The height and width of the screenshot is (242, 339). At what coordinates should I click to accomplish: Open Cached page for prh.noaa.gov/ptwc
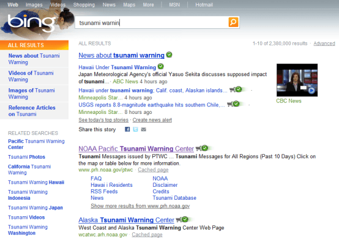[153, 170]
